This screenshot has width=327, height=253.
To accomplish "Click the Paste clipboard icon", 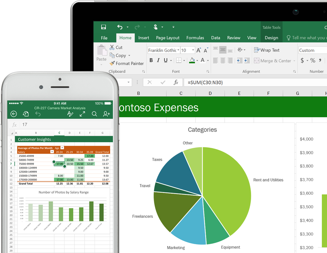I will click(102, 50).
